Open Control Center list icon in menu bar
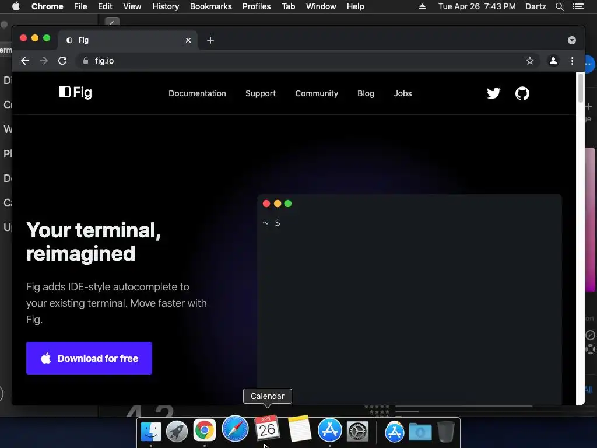The image size is (597, 448). [578, 6]
